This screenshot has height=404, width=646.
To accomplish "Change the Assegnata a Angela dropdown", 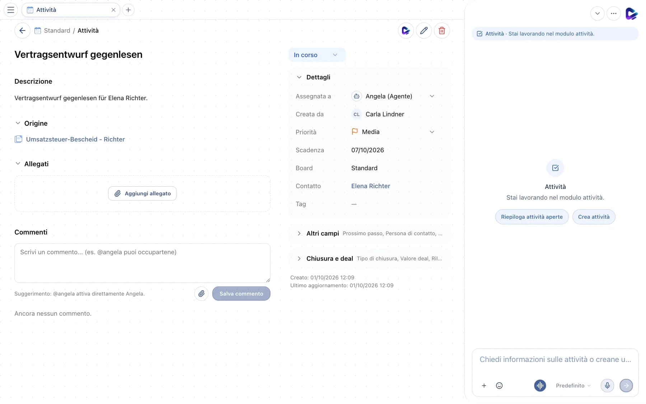I will click(393, 96).
